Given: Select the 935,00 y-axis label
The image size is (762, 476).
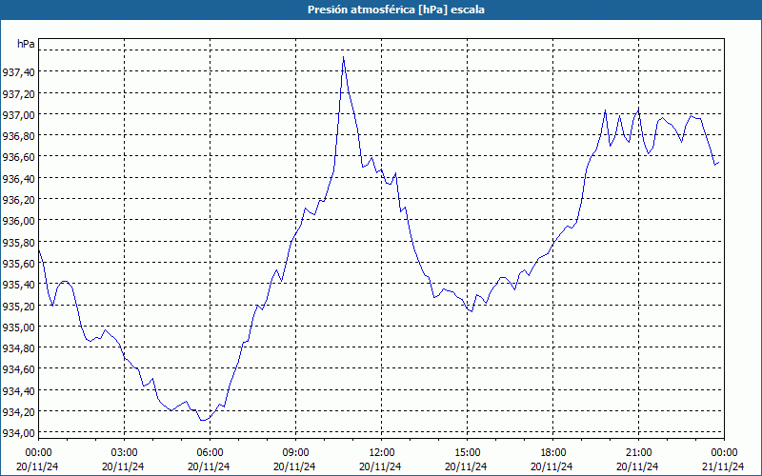Looking at the screenshot, I should [x=18, y=327].
